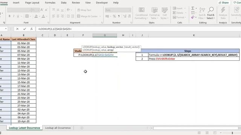Open the Fill Color dropdown arrow

39,16
